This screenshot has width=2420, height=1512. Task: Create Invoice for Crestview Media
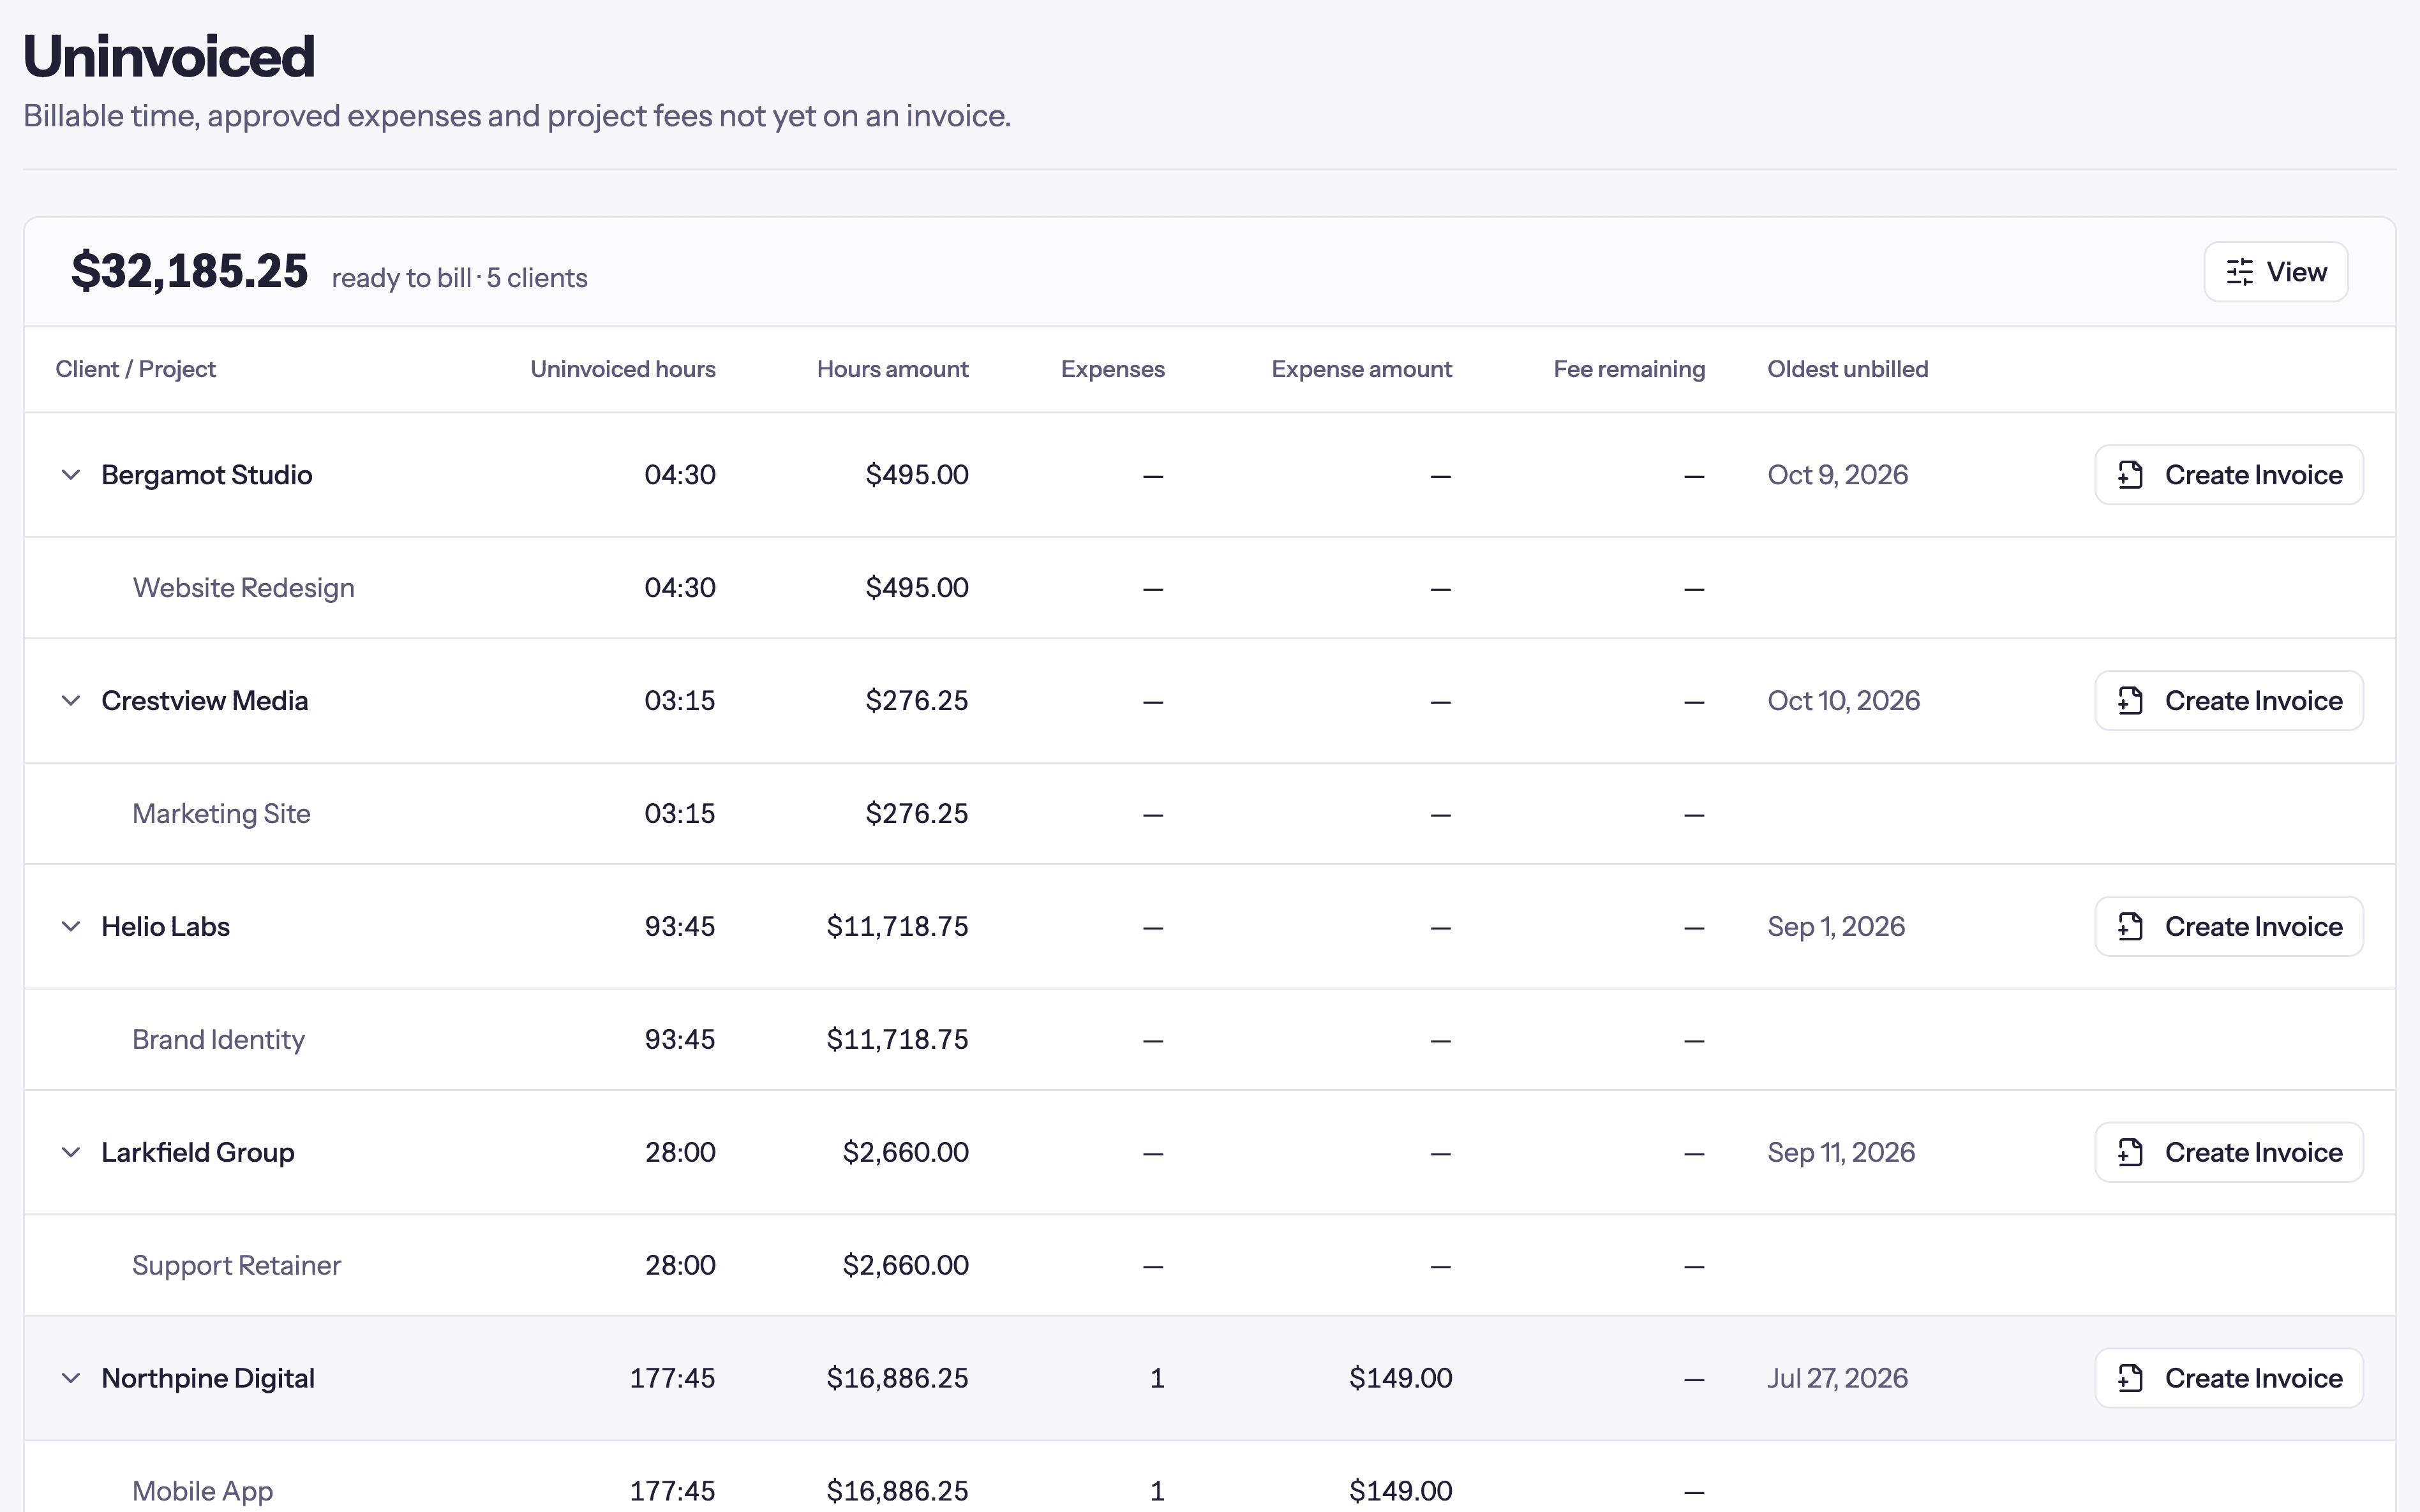pos(2229,701)
